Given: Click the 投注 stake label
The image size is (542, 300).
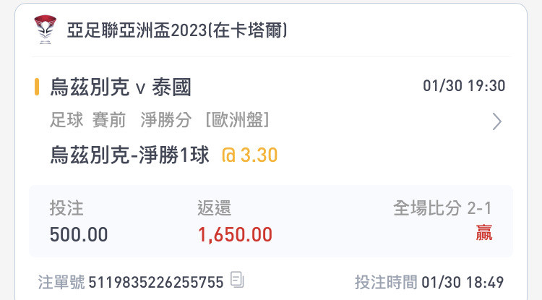Looking at the screenshot, I should [66, 208].
